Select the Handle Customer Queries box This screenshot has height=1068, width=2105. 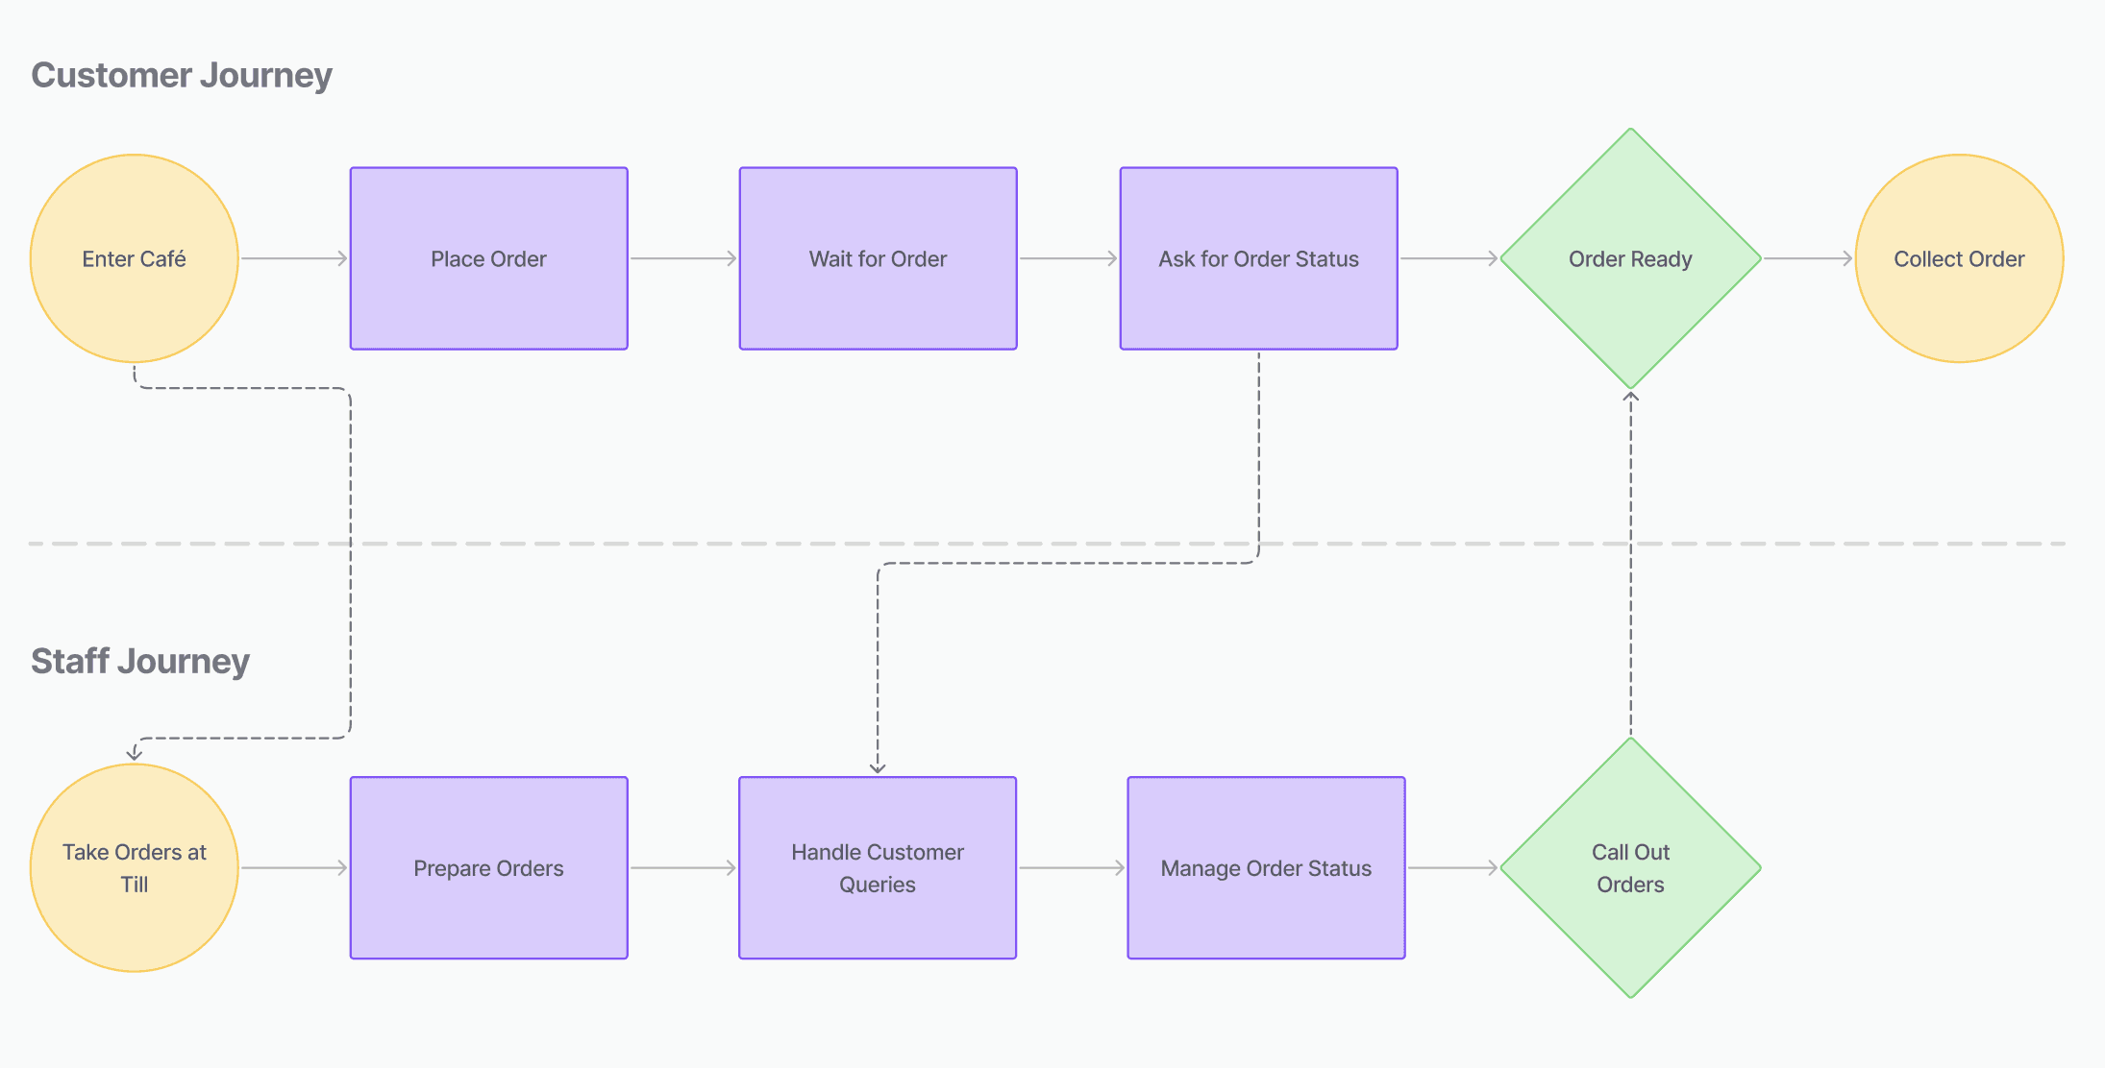coord(877,867)
